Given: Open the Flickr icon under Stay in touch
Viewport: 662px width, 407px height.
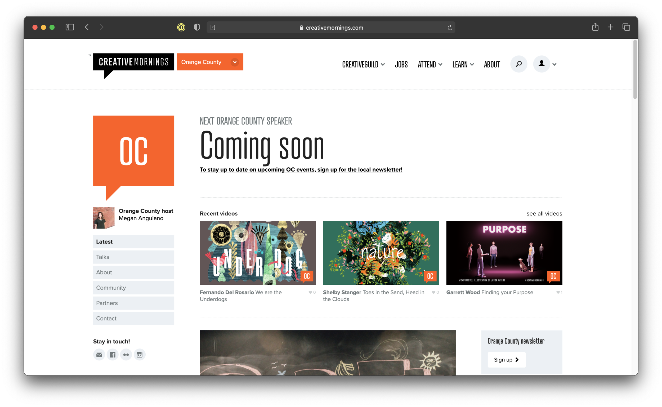Looking at the screenshot, I should point(126,355).
